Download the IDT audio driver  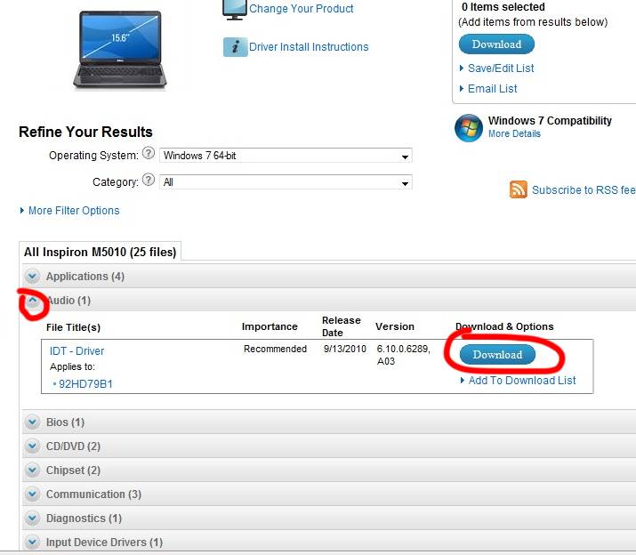click(x=497, y=355)
